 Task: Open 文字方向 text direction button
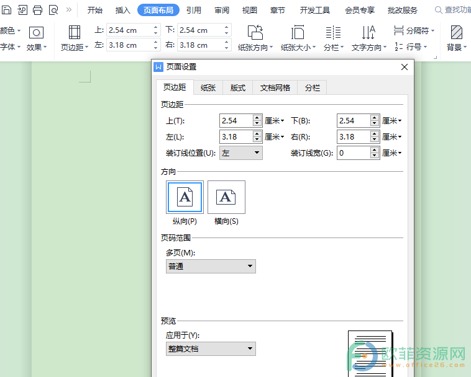[369, 39]
